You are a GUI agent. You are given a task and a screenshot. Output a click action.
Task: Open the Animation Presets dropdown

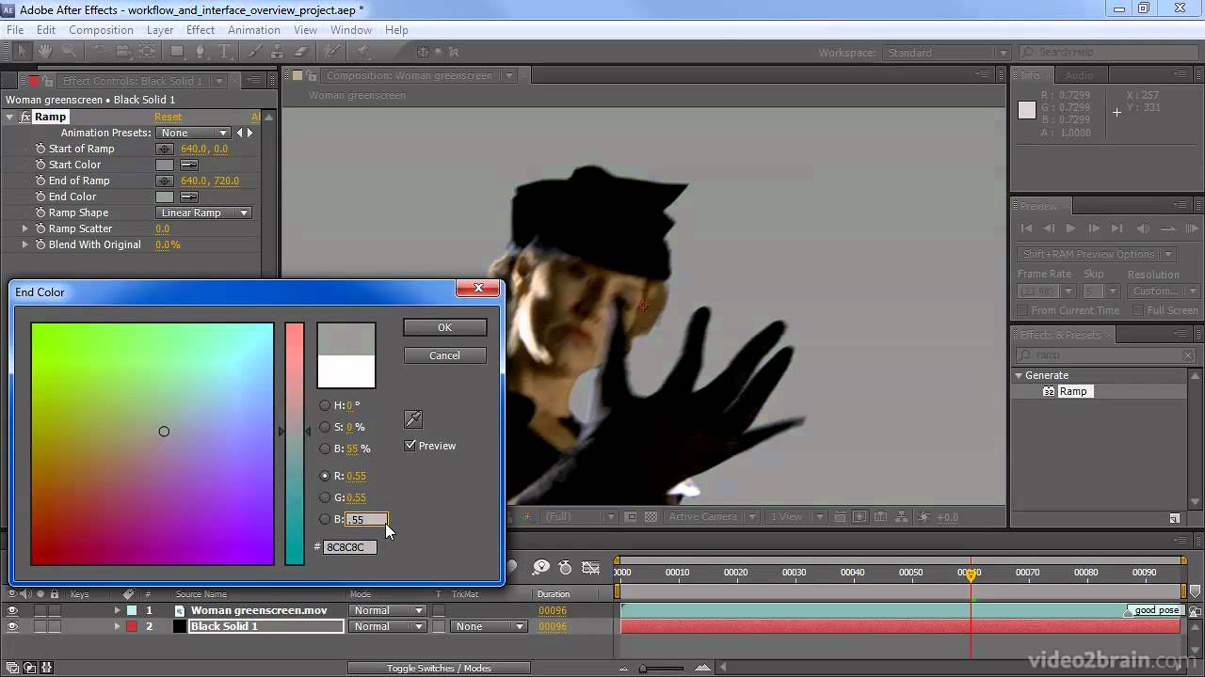(193, 133)
